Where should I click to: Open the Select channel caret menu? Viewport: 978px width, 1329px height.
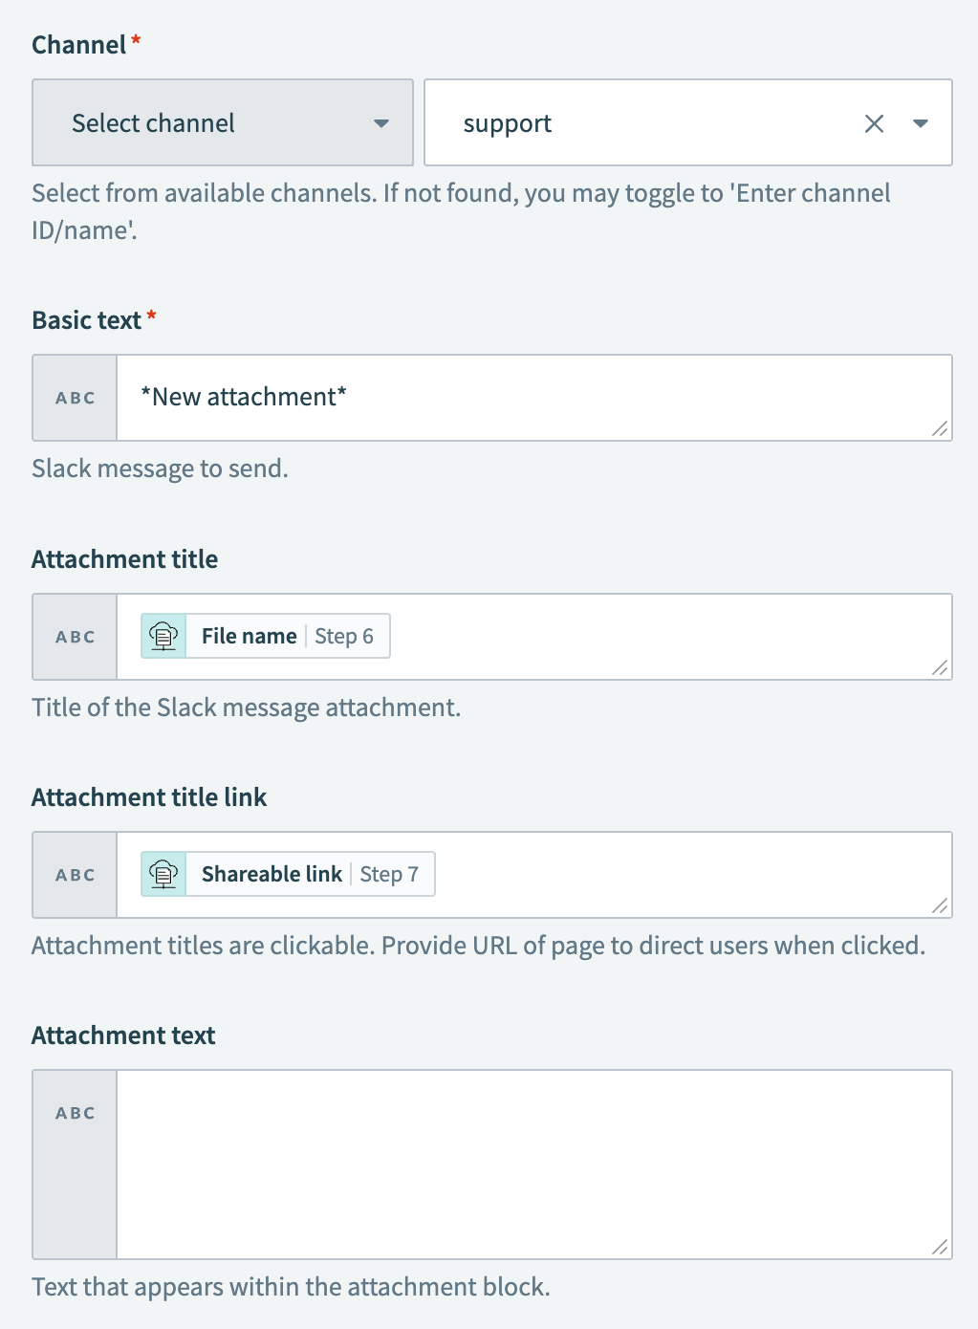pos(381,122)
